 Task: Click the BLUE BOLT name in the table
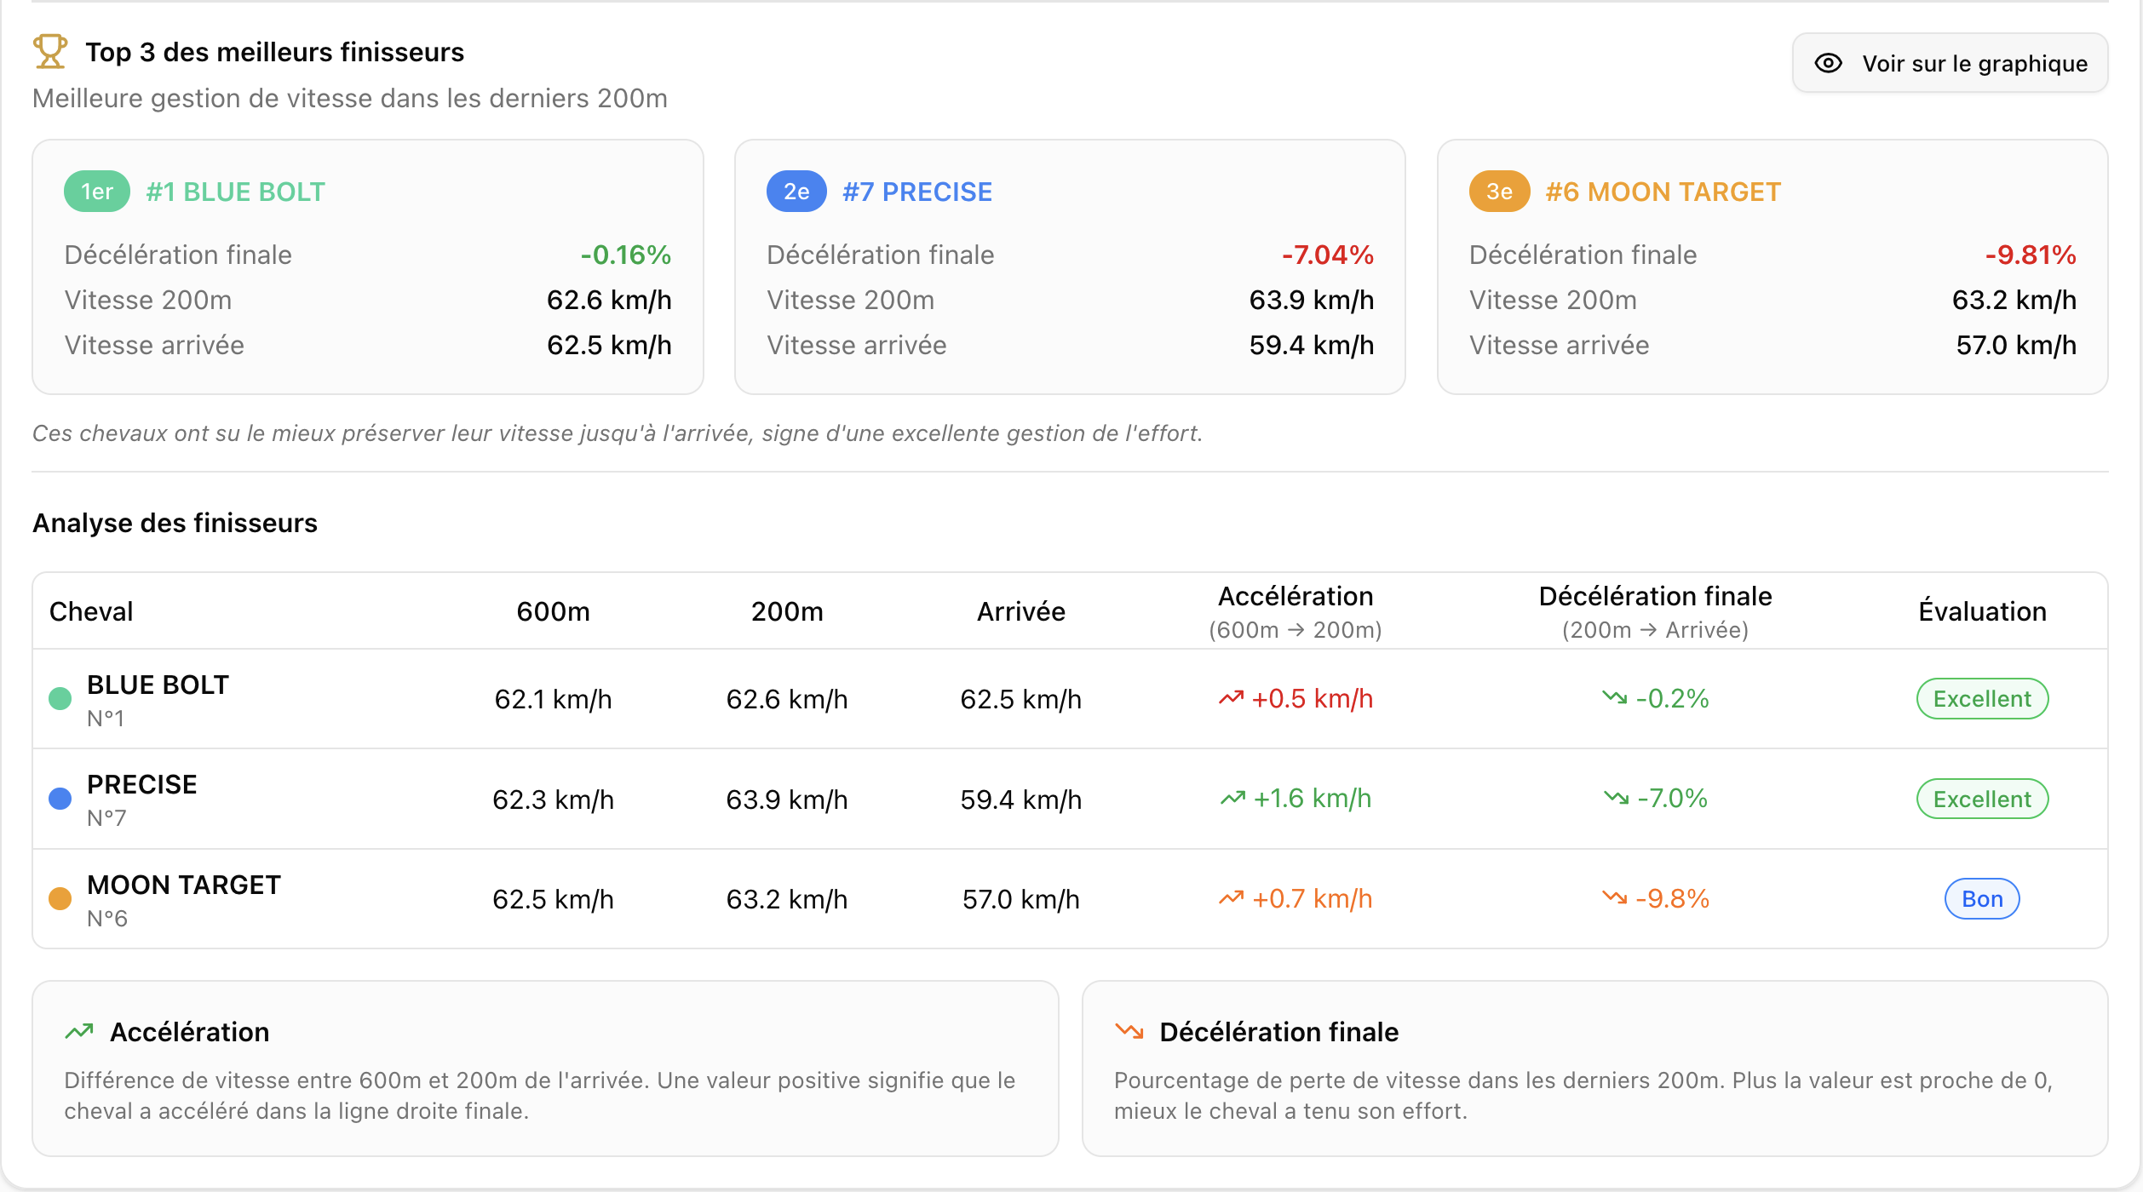tap(158, 685)
